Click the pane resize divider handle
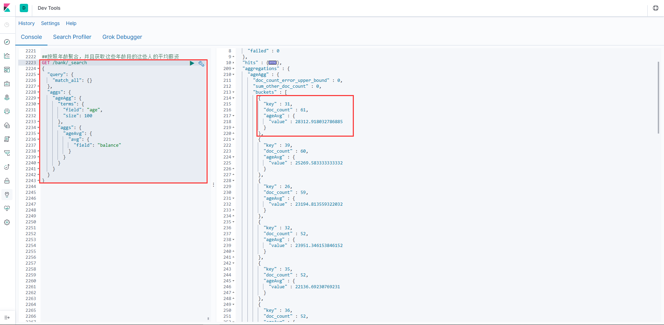Image resolution: width=664 pixels, height=325 pixels. pyautogui.click(x=213, y=185)
